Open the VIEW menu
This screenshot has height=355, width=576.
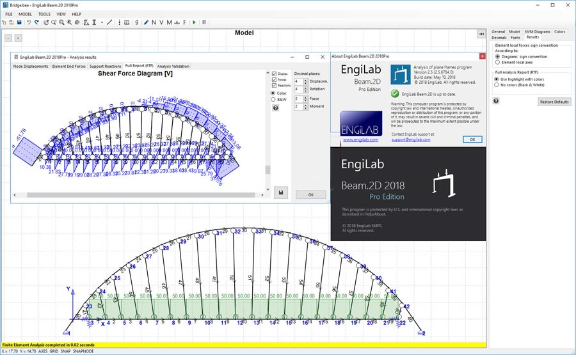(61, 14)
